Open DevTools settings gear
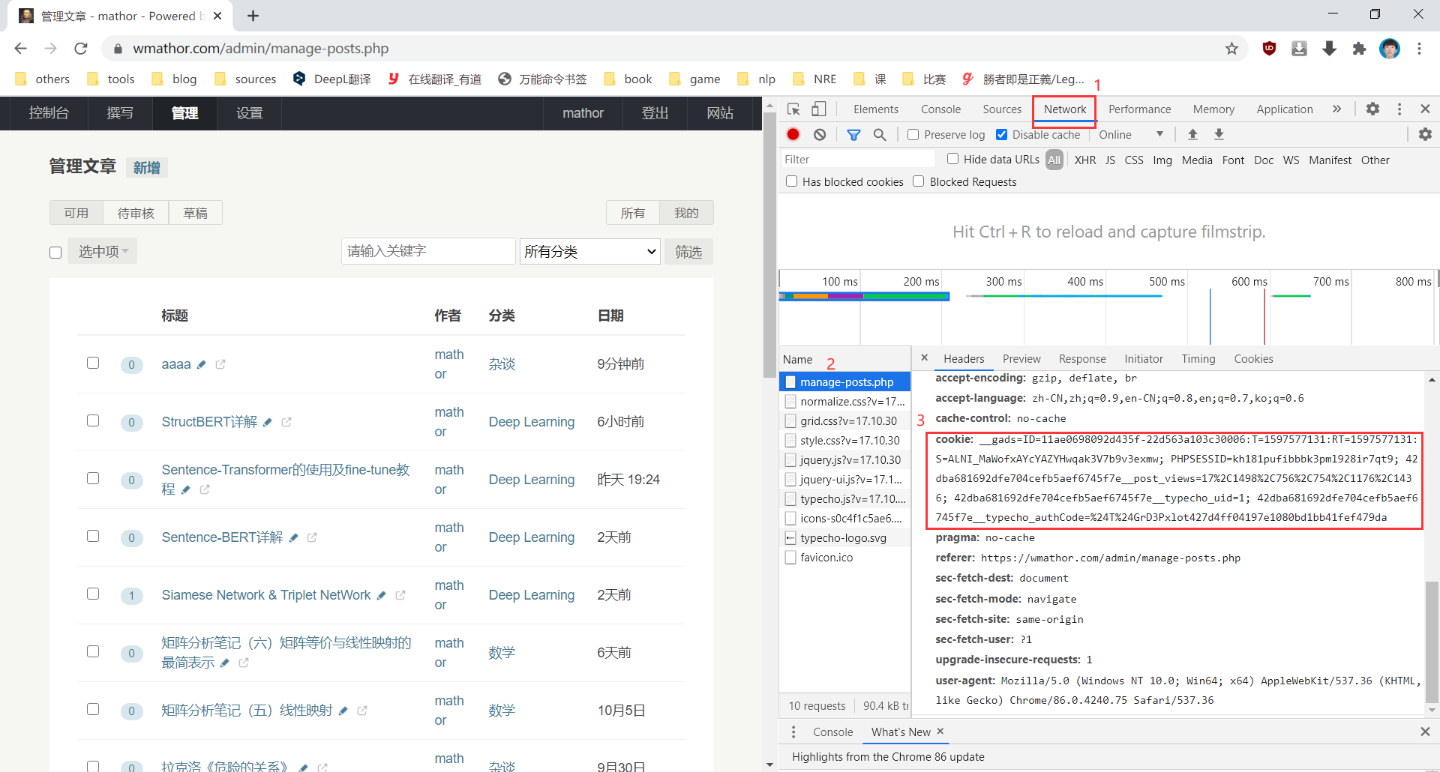Image resolution: width=1440 pixels, height=772 pixels. point(1373,109)
